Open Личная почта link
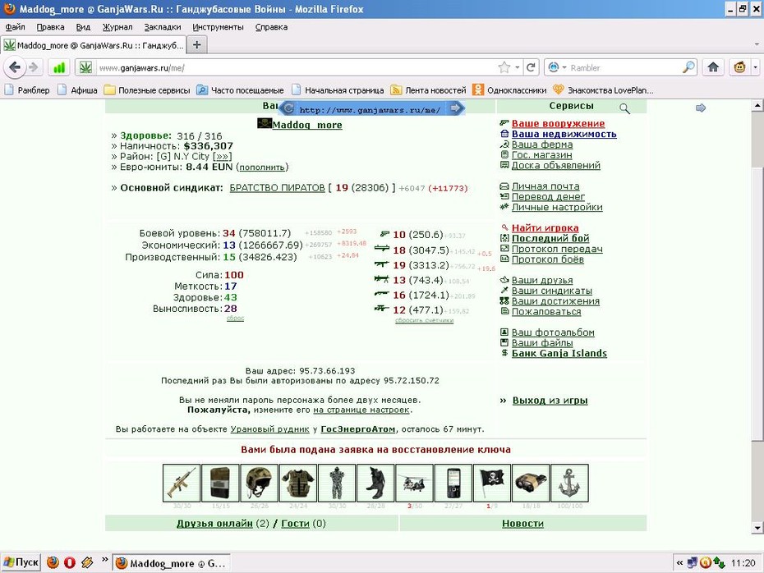This screenshot has height=573, width=764. click(x=545, y=186)
